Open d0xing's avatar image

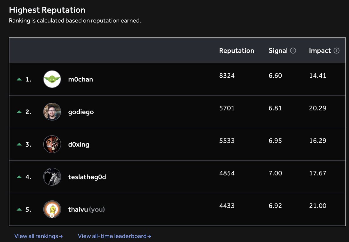tap(52, 144)
